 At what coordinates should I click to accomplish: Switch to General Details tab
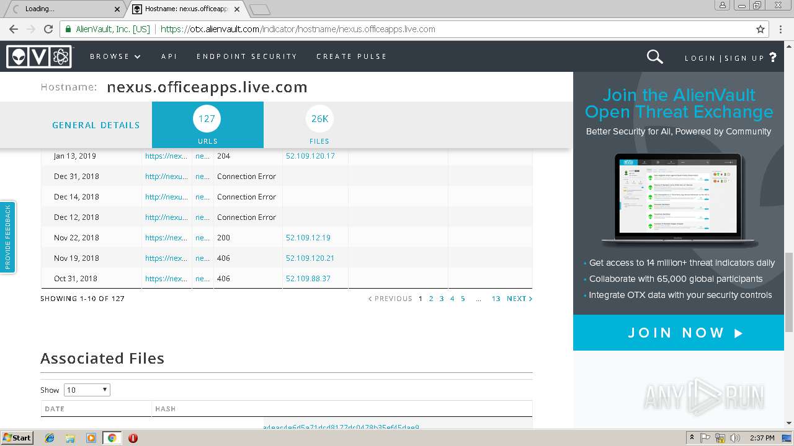pos(96,125)
